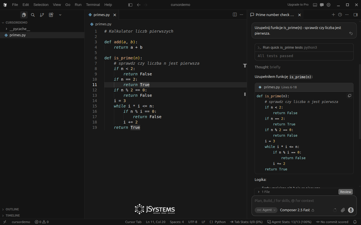Screen dimensions: 361x225
Task: Open the settings gear icon
Action: click(329, 5)
